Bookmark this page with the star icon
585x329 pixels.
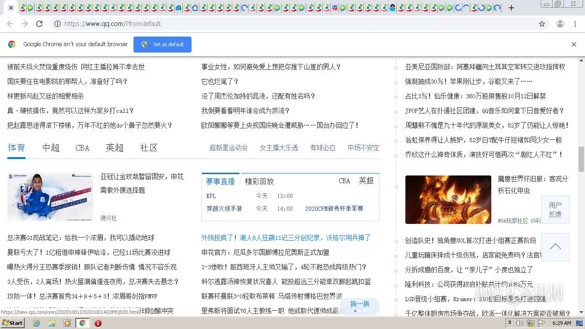click(542, 24)
